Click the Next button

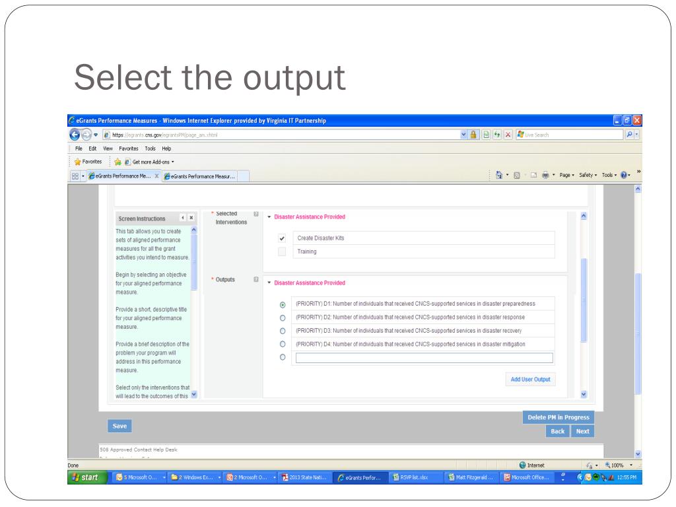pyautogui.click(x=582, y=431)
